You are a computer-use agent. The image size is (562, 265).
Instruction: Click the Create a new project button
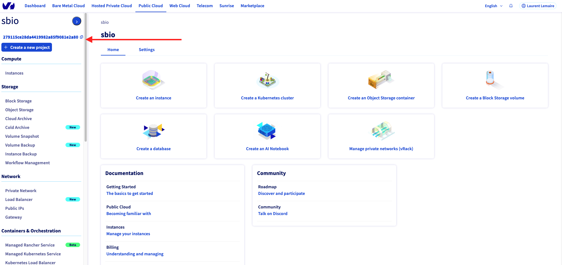coord(27,47)
